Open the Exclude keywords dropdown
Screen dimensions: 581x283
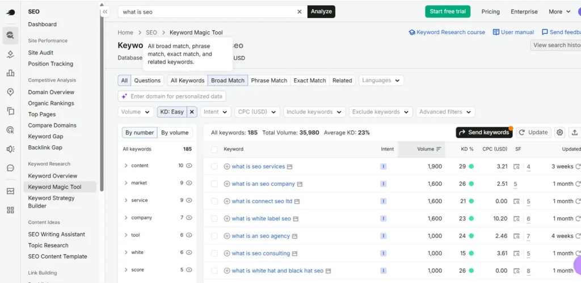click(381, 112)
